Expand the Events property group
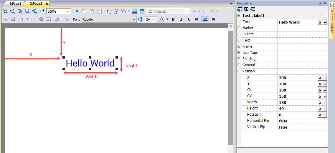Viewport: 335px width, 153px height. [x=239, y=34]
